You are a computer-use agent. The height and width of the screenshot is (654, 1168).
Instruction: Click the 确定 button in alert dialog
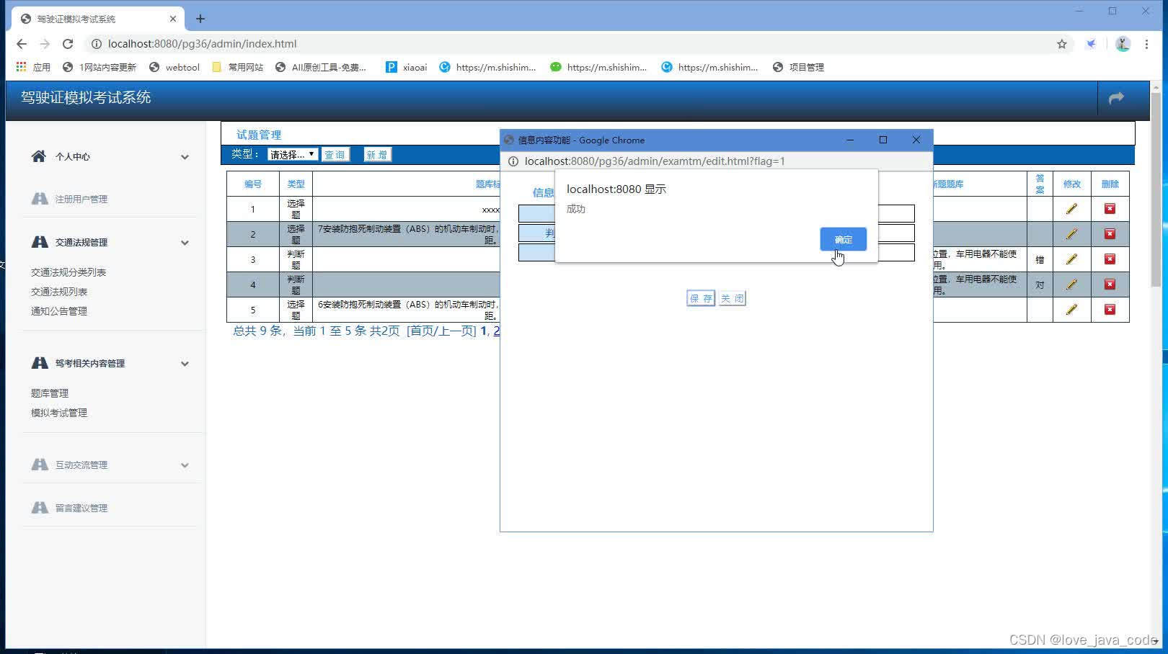[x=843, y=239]
